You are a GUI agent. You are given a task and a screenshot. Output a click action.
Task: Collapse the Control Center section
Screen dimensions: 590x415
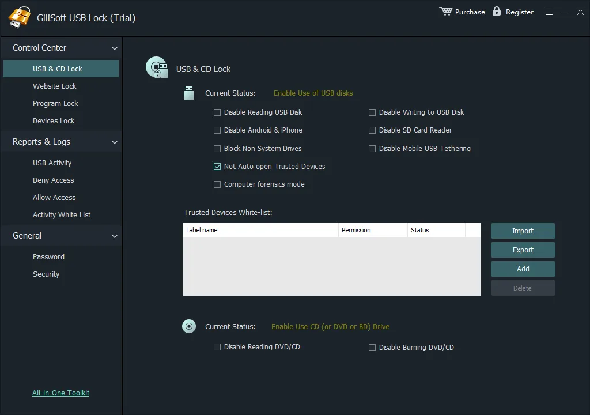coord(115,48)
